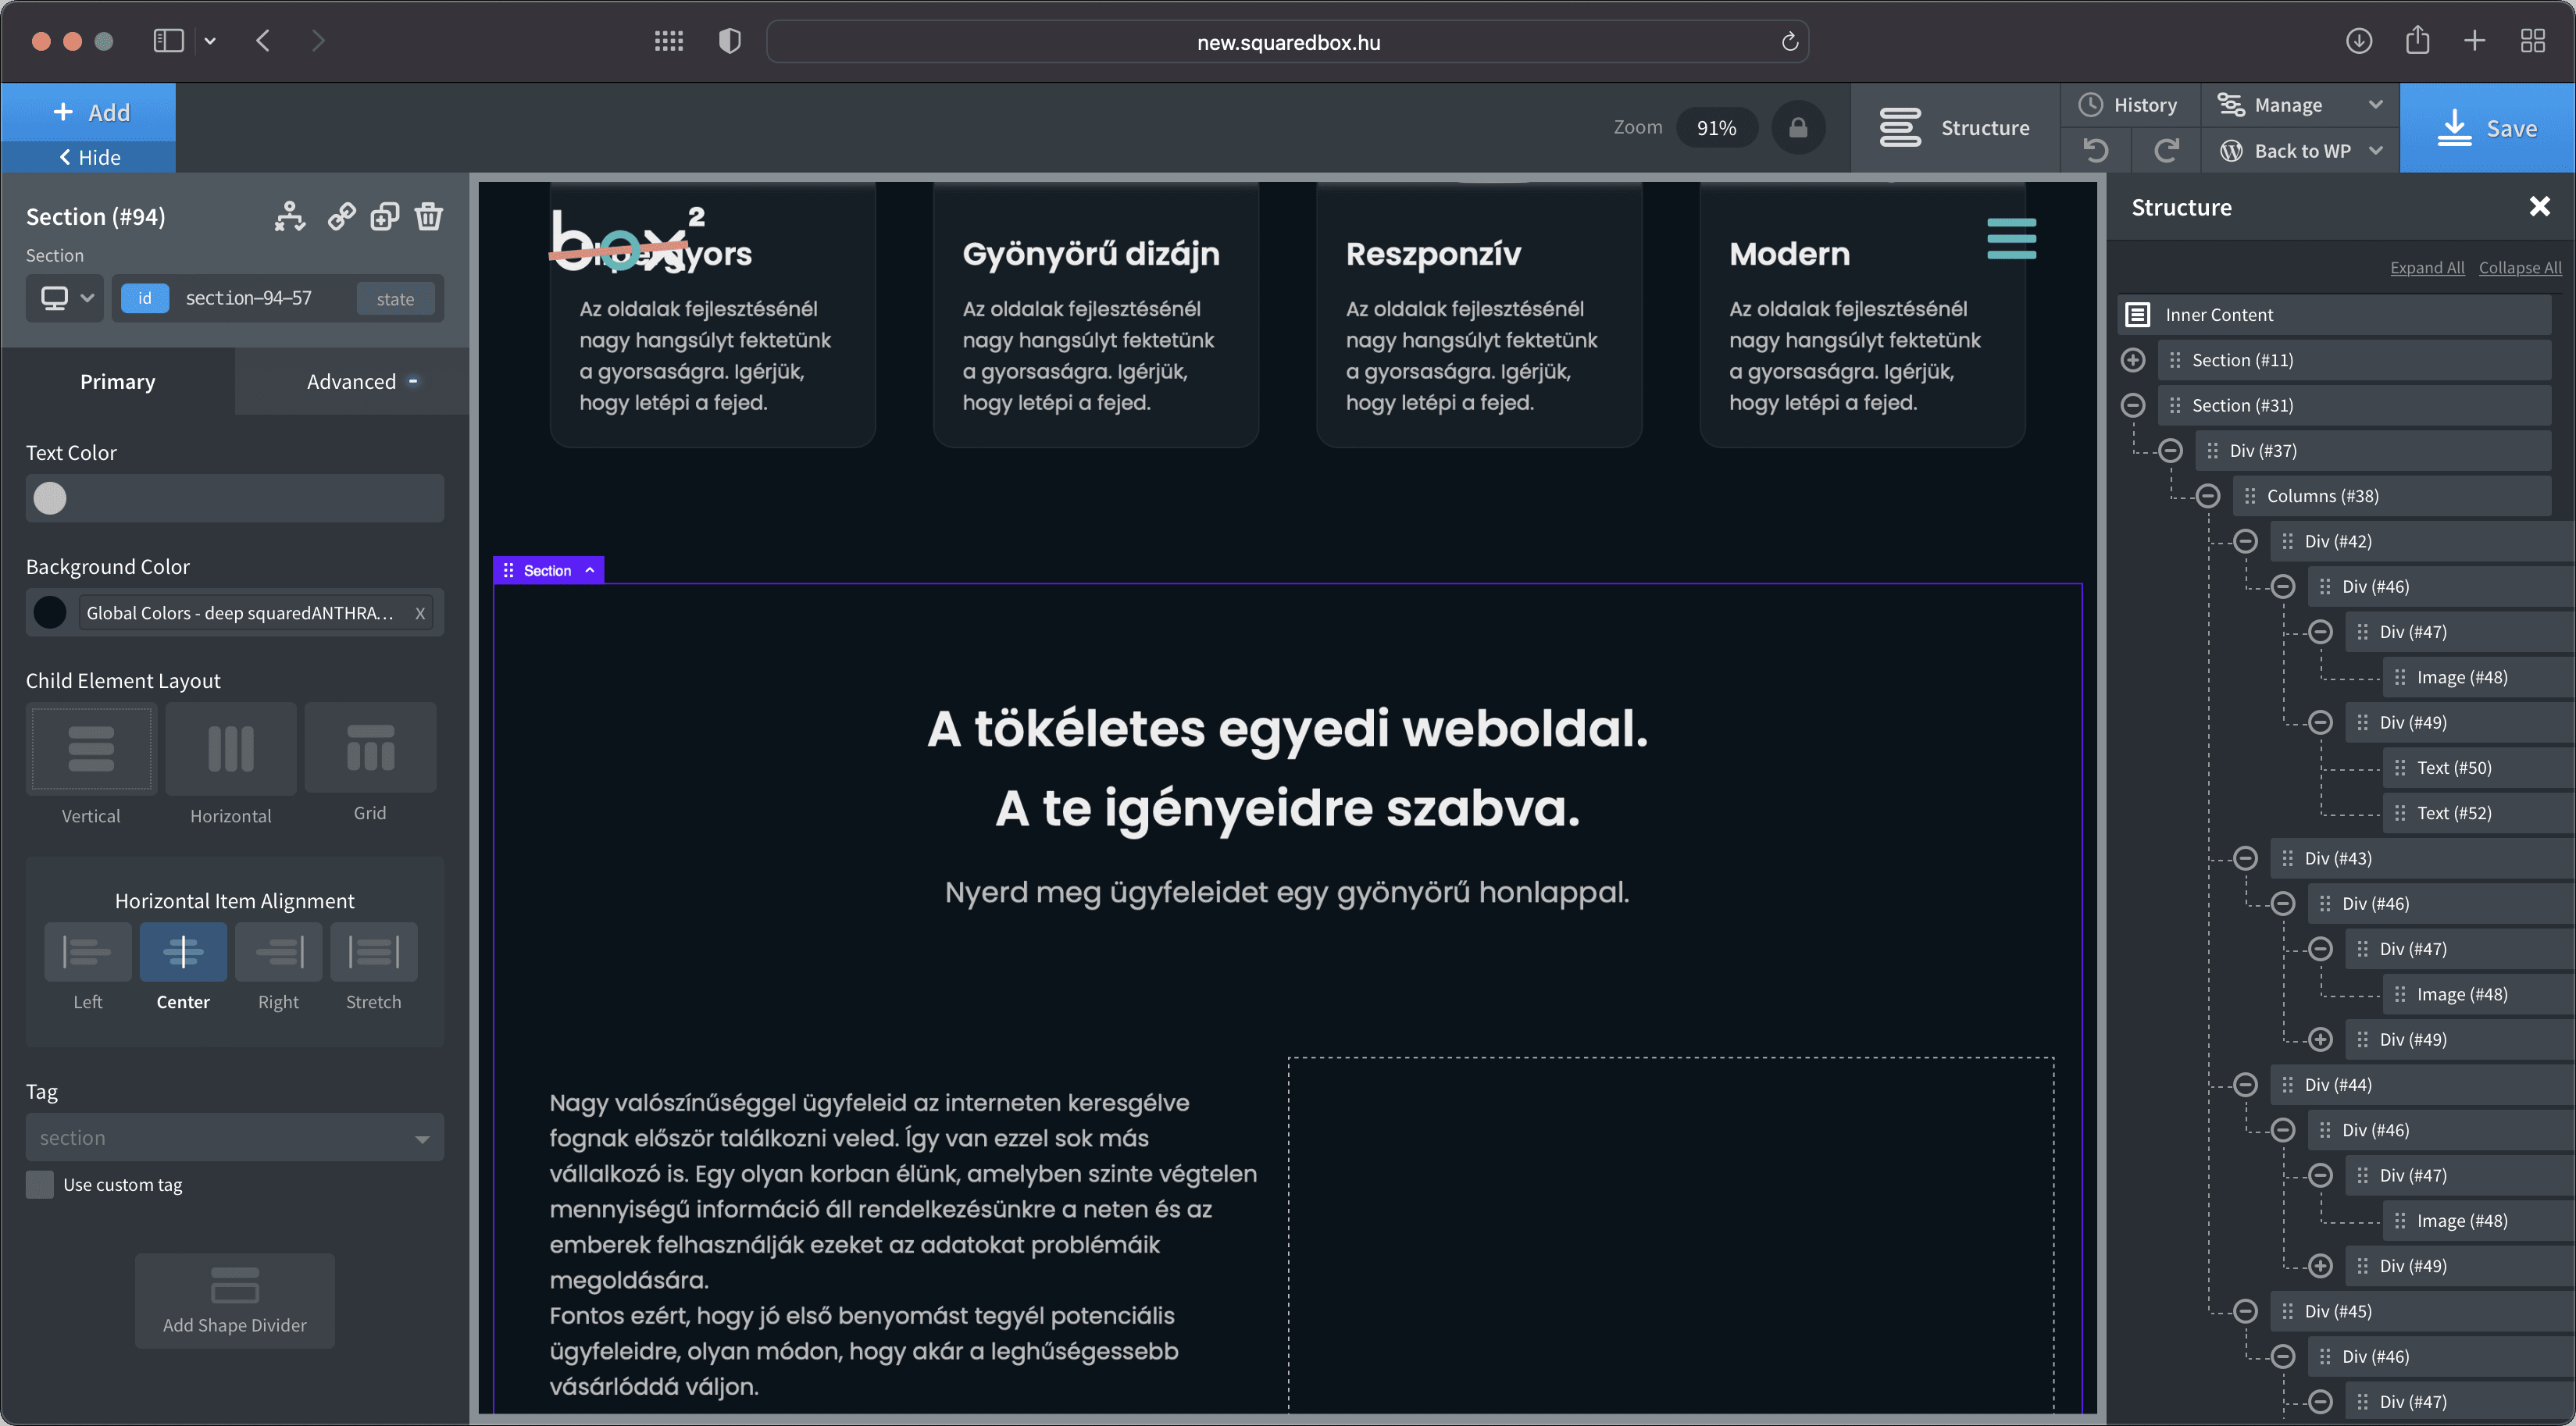This screenshot has width=2576, height=1426.
Task: Select Horizontal child element layout
Action: [230, 748]
